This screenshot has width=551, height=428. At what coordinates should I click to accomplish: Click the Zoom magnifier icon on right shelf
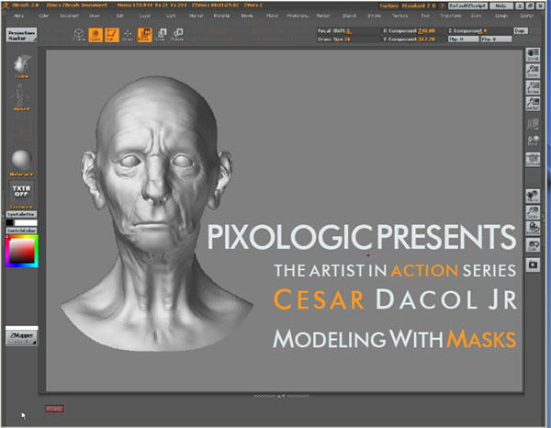pyautogui.click(x=533, y=71)
